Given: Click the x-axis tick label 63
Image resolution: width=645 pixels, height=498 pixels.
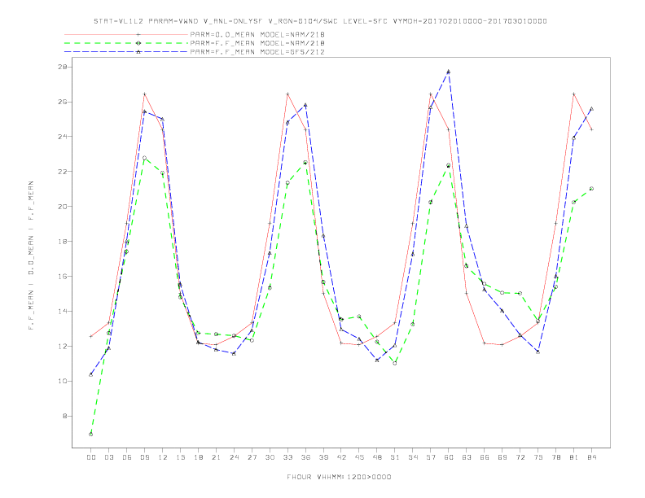Looking at the screenshot, I should tap(467, 457).
